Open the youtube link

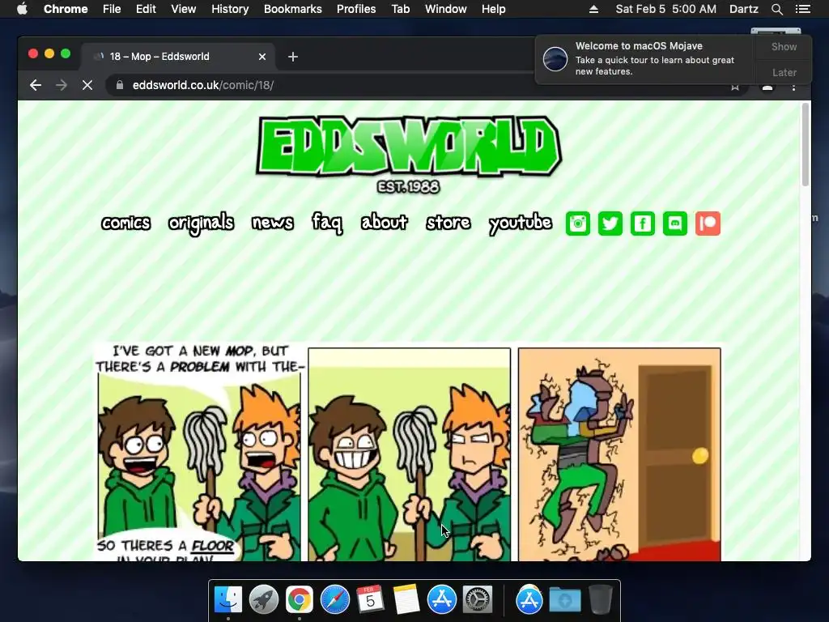tap(521, 224)
